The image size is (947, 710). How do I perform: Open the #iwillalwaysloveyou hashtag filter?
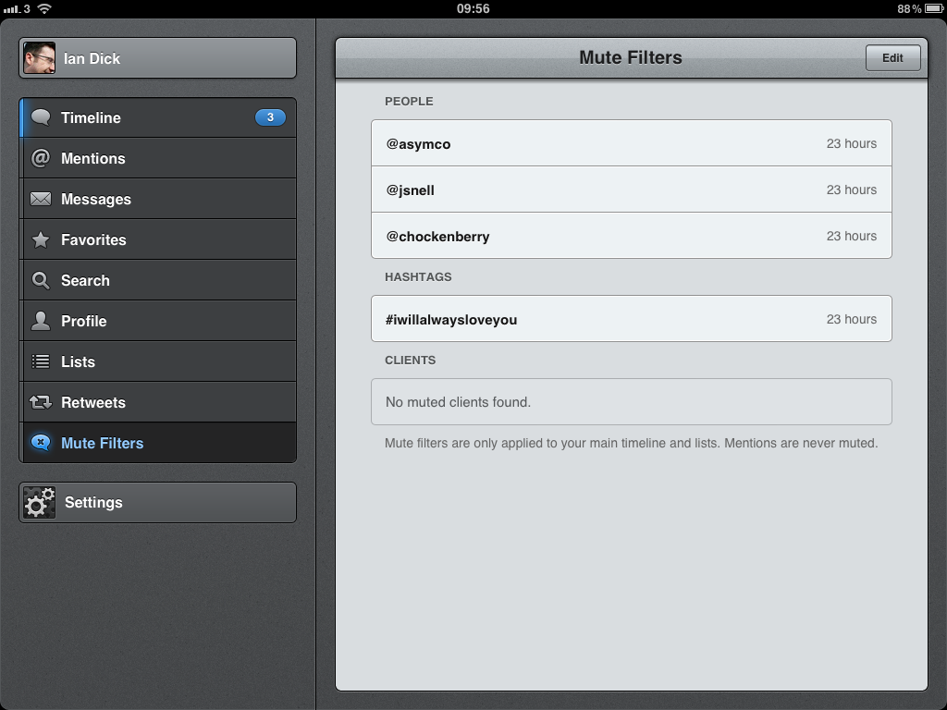(631, 319)
